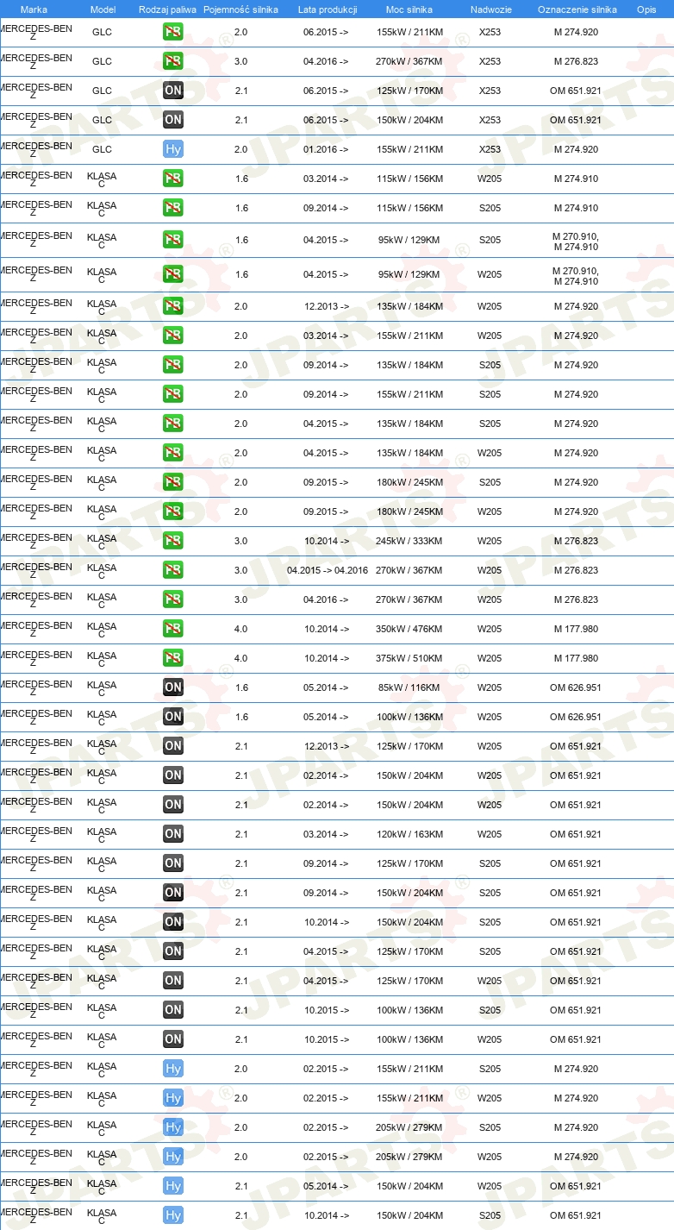Click ON diesel icon in GLC 125kW row

coord(173,91)
